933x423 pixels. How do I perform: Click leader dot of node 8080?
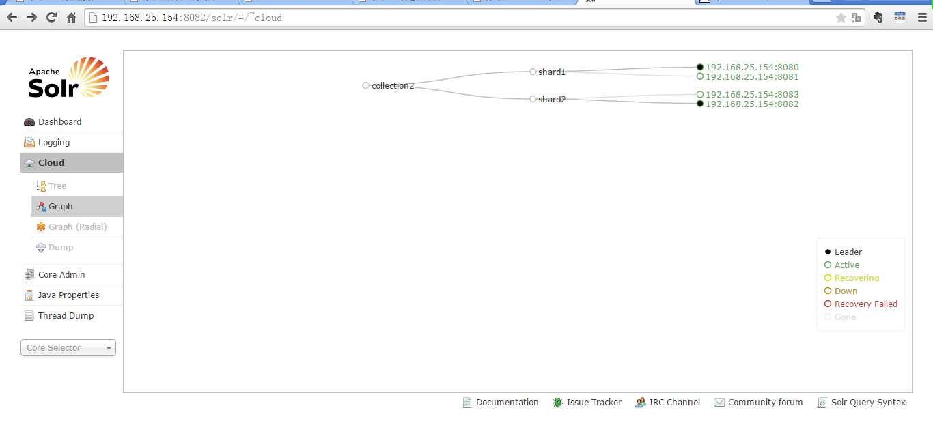700,67
